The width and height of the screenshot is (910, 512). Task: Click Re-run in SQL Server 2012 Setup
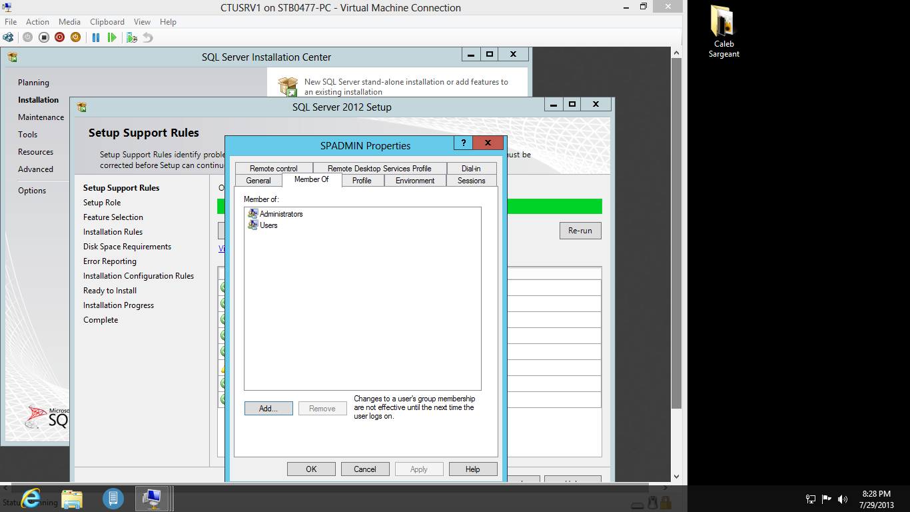tap(580, 231)
